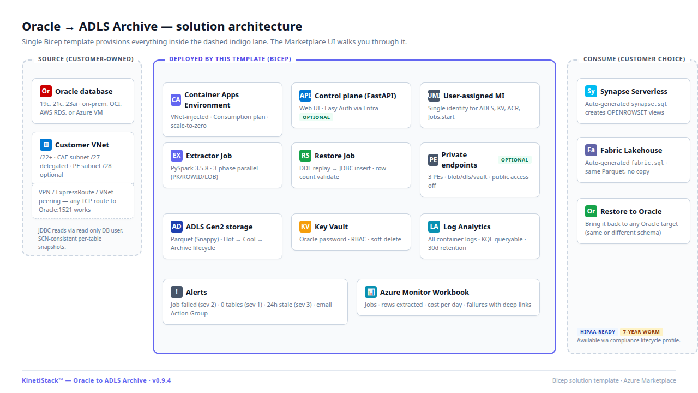Click the orange KV Key Vault icon
Image resolution: width=698 pixels, height=393 pixels.
[x=305, y=227]
